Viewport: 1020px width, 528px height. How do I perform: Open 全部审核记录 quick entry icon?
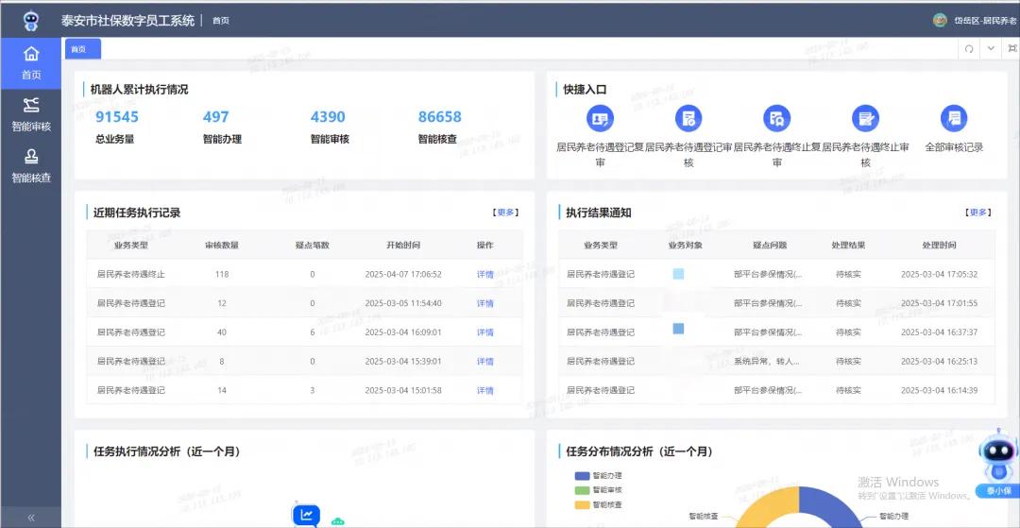(954, 118)
